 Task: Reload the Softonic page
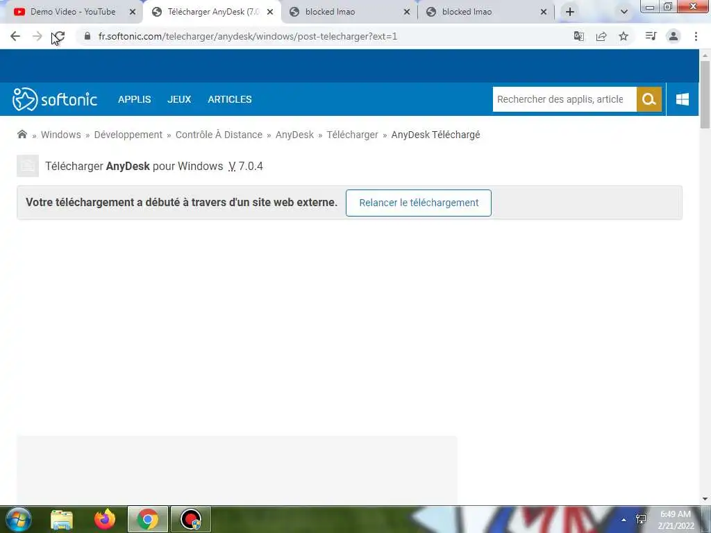coord(58,36)
